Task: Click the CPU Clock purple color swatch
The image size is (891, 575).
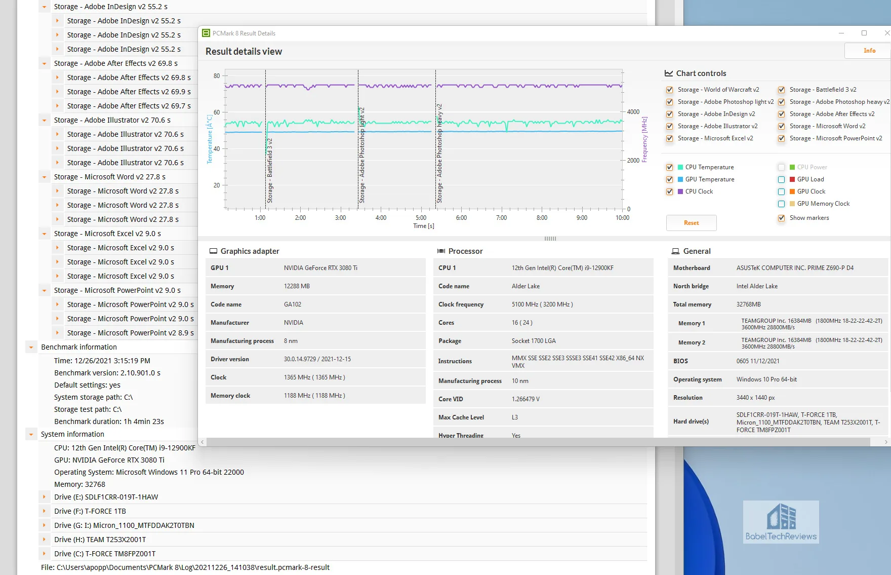Action: tap(680, 191)
